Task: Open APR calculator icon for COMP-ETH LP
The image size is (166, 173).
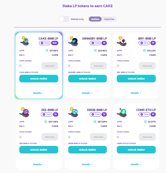Action: (x=145, y=122)
